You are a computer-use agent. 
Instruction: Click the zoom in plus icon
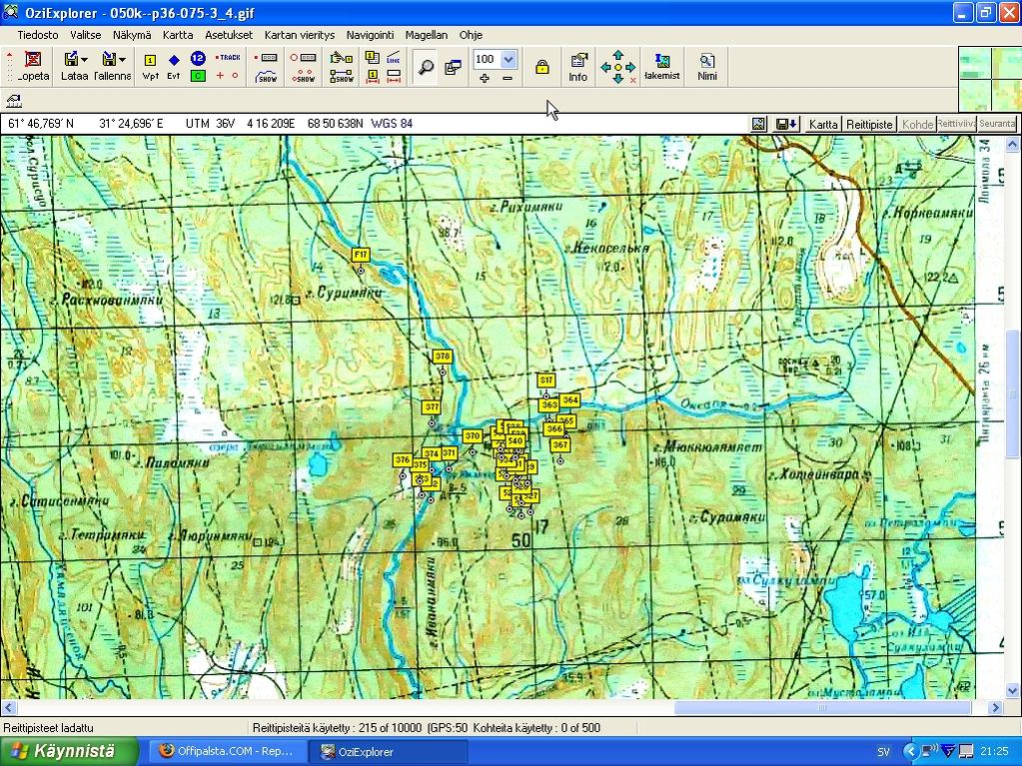point(485,78)
